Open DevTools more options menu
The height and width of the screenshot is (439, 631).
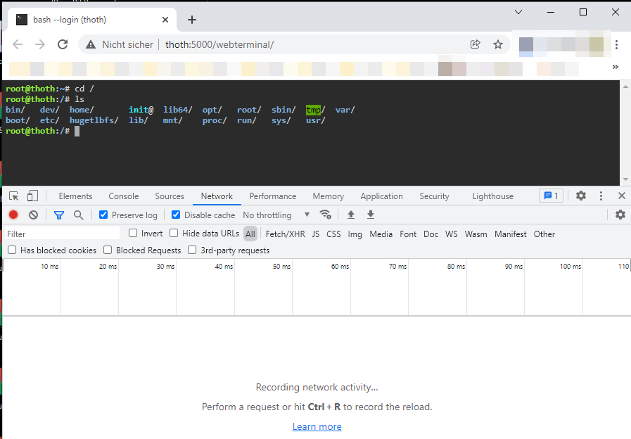pyautogui.click(x=601, y=196)
